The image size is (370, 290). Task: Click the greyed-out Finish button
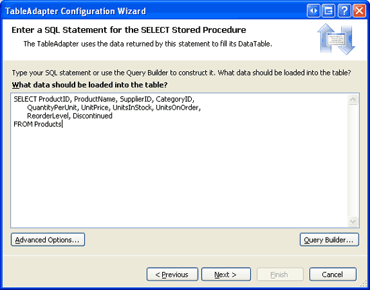280,275
